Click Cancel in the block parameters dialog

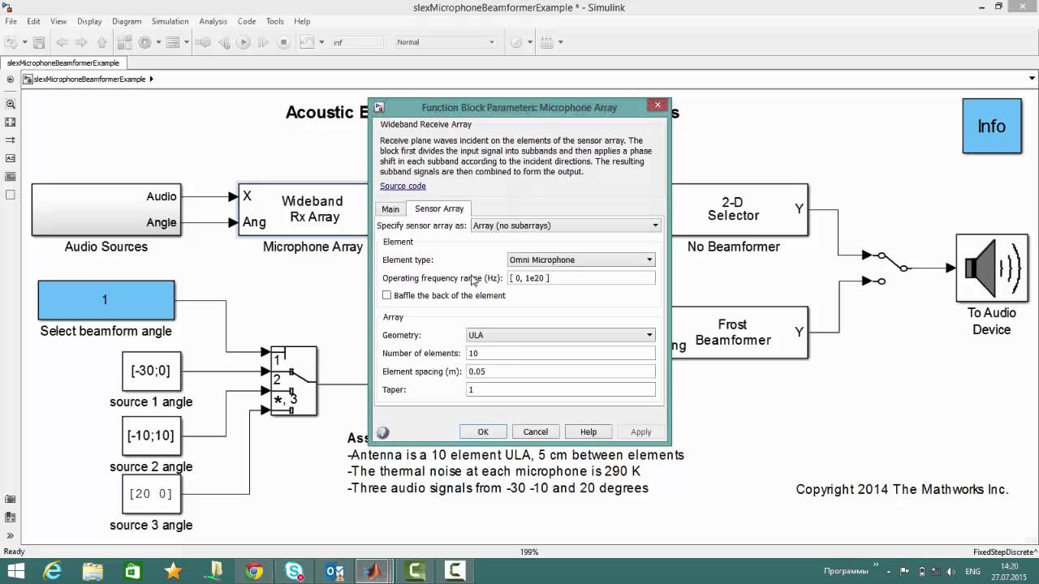click(536, 432)
